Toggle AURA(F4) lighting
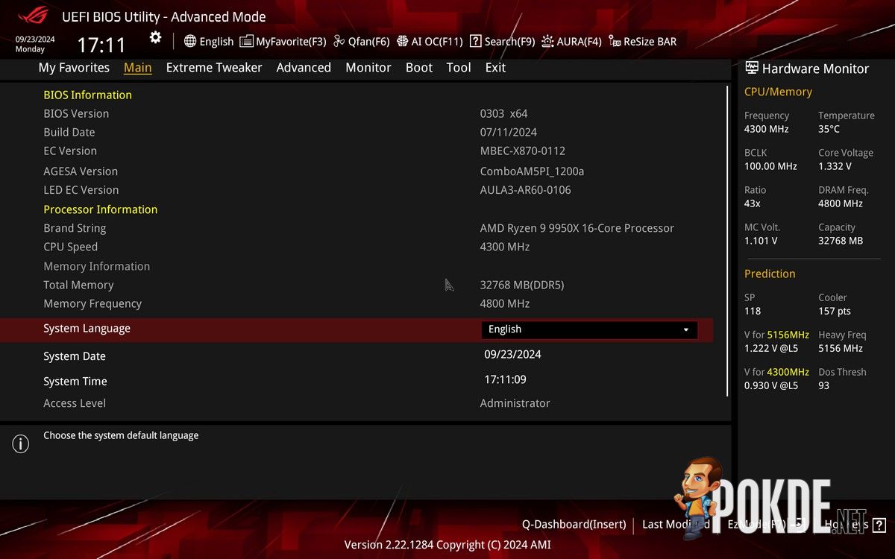The width and height of the screenshot is (895, 559). click(571, 42)
